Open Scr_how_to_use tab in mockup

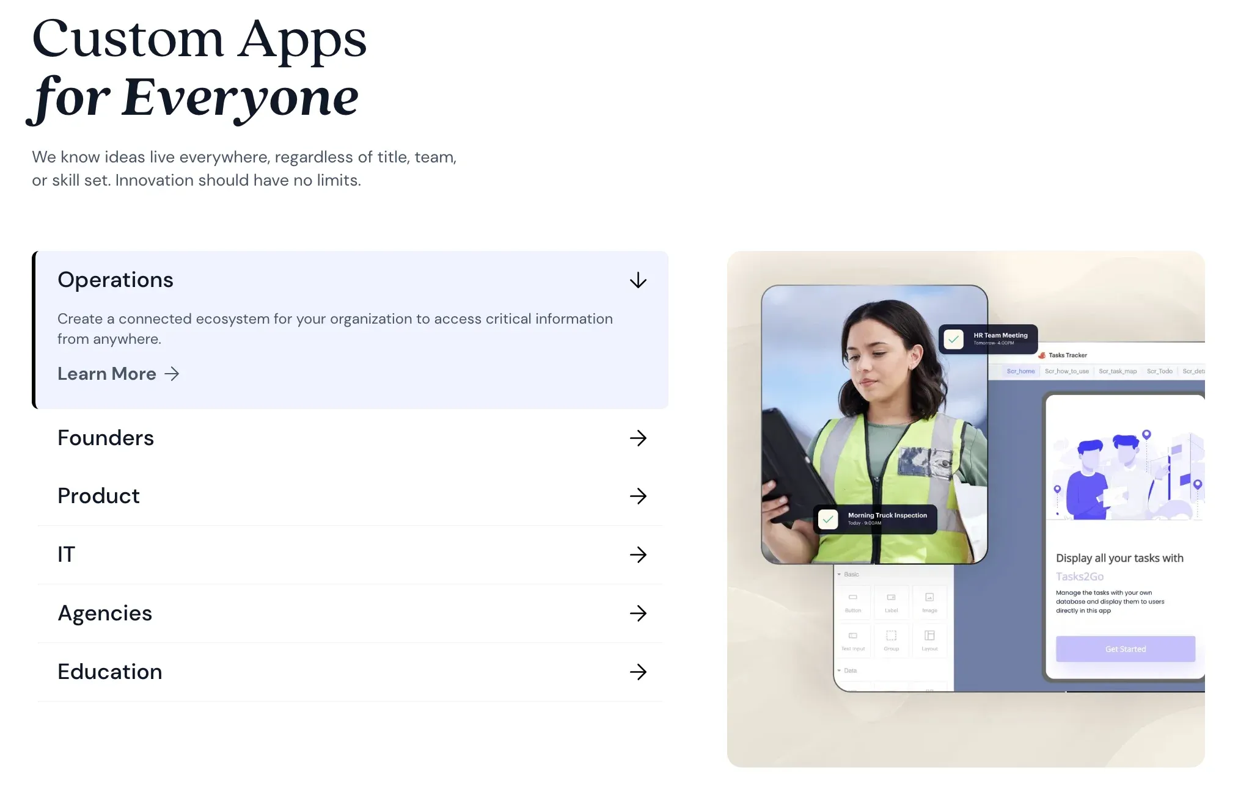click(1066, 371)
